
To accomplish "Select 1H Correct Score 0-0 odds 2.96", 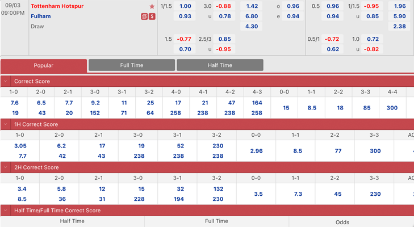I will [256, 151].
